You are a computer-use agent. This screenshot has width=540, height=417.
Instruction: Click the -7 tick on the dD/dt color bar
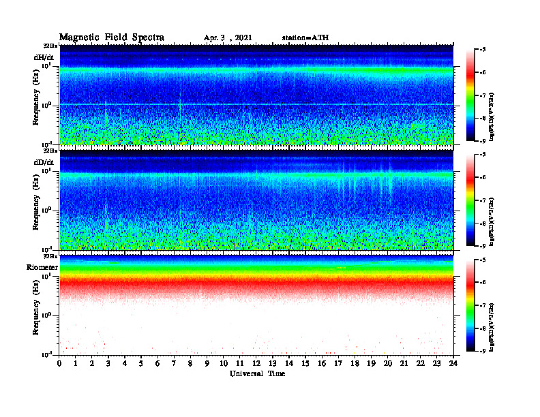(x=483, y=200)
